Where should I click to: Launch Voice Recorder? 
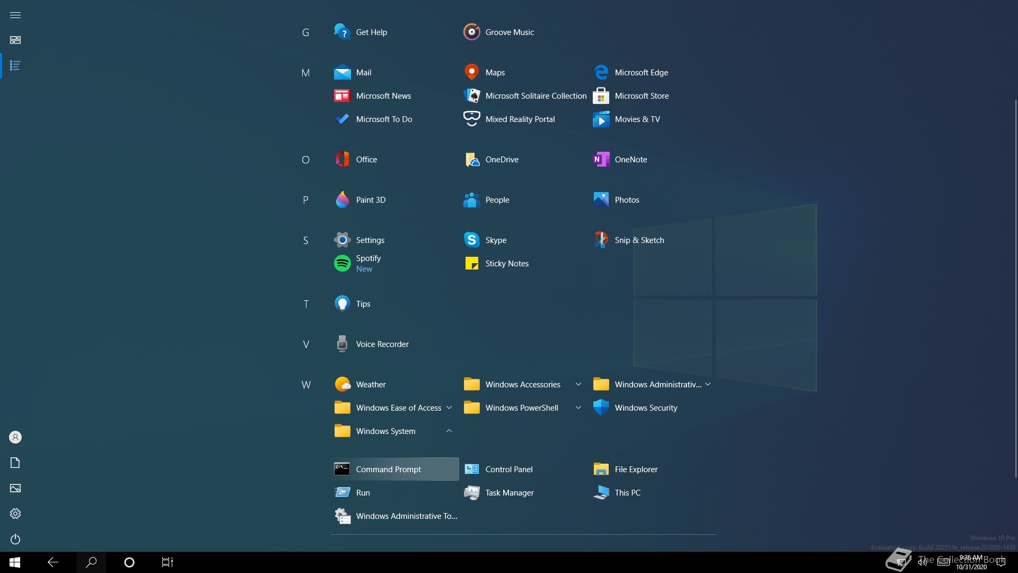pyautogui.click(x=394, y=344)
